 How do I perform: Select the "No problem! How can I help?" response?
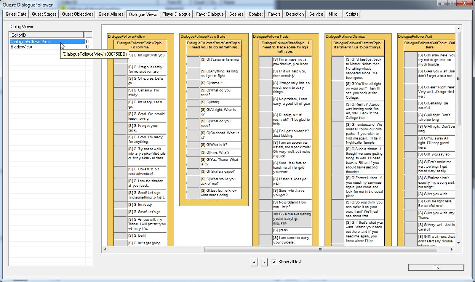pos(292,205)
